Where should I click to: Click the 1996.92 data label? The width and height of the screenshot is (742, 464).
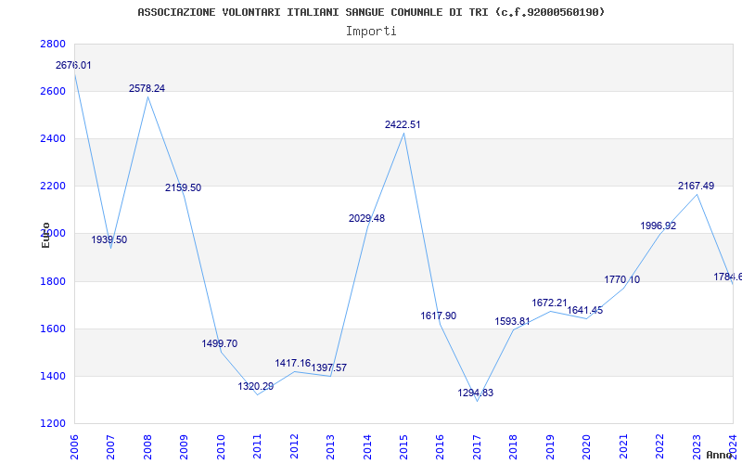(x=659, y=226)
